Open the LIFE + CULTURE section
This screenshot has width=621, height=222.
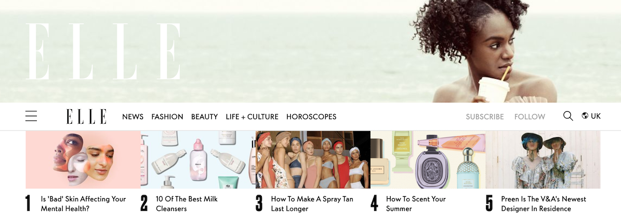pyautogui.click(x=252, y=117)
